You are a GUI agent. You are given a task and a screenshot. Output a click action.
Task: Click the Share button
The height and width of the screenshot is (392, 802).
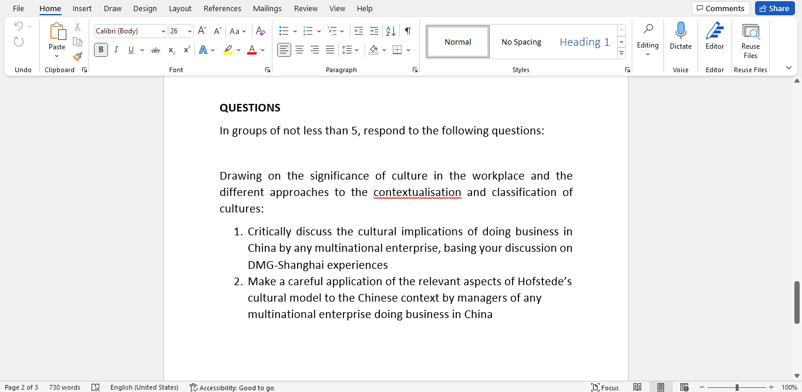pyautogui.click(x=774, y=8)
